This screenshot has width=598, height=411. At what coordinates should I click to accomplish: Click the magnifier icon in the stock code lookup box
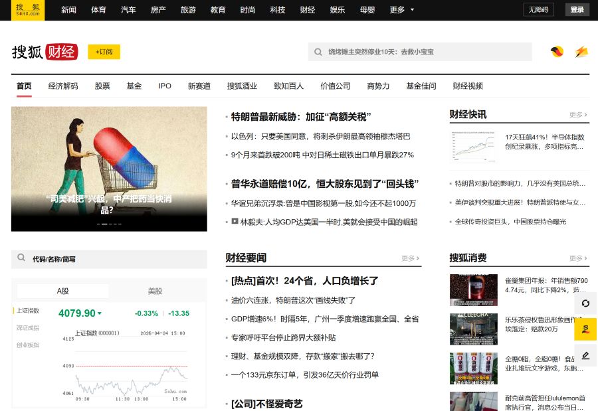[x=20, y=258]
